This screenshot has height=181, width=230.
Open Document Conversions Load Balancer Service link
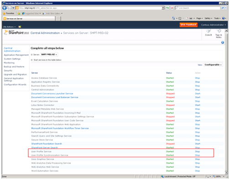[x=55, y=97]
